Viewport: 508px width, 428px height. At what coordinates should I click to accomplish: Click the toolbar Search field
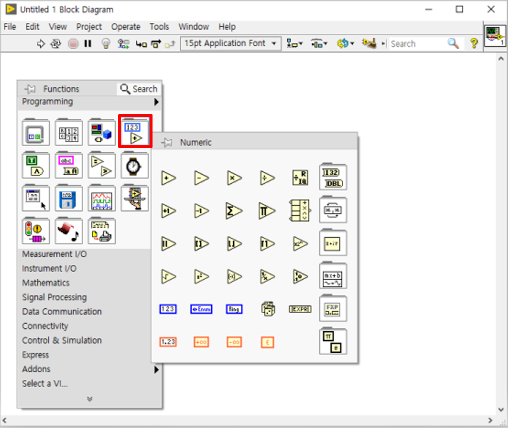pos(418,44)
